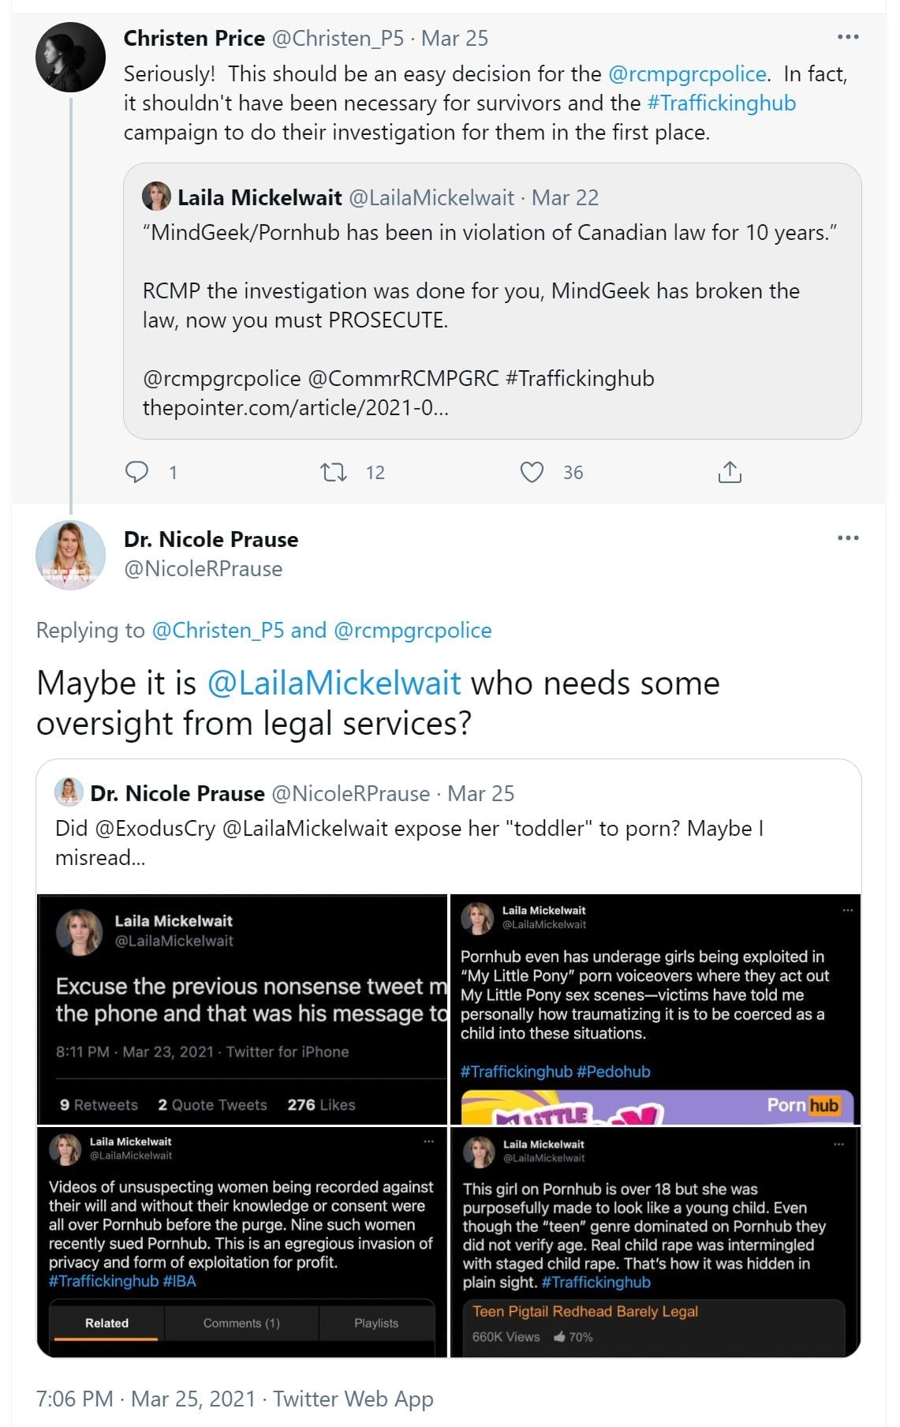Click @Christen_P5 in the Replying to line
Screen dimensions: 900x1427
click(x=218, y=631)
